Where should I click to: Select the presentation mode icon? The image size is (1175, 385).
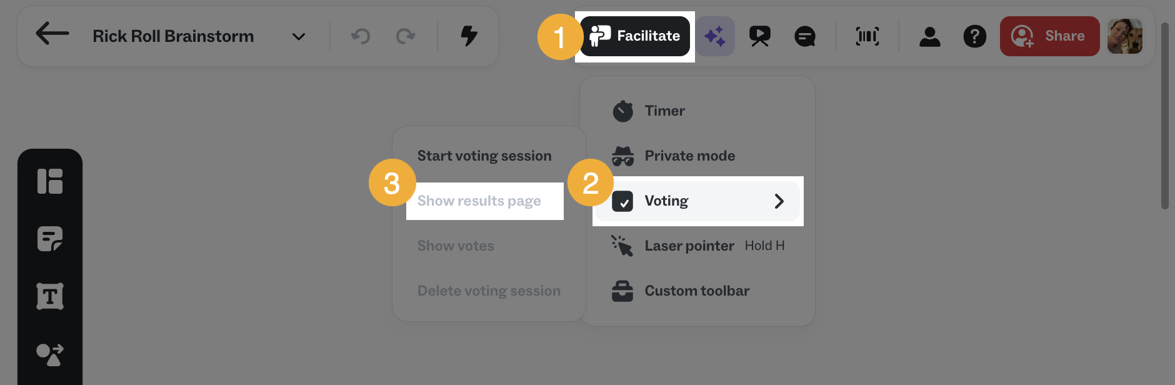[760, 36]
